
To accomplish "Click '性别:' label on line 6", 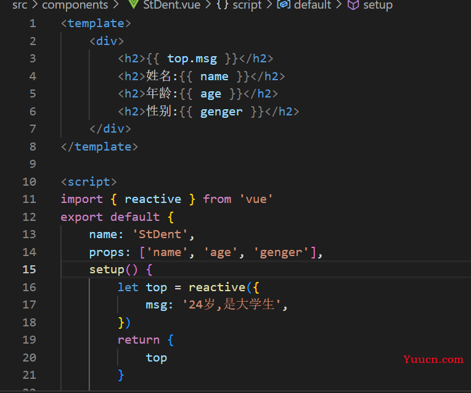I will (x=162, y=111).
